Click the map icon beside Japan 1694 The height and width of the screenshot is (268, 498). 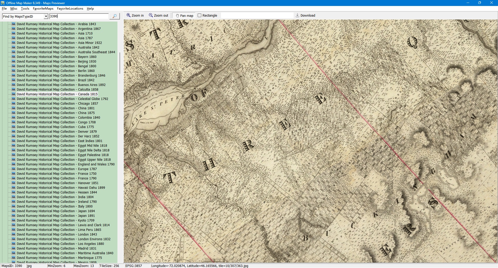pyautogui.click(x=14, y=211)
